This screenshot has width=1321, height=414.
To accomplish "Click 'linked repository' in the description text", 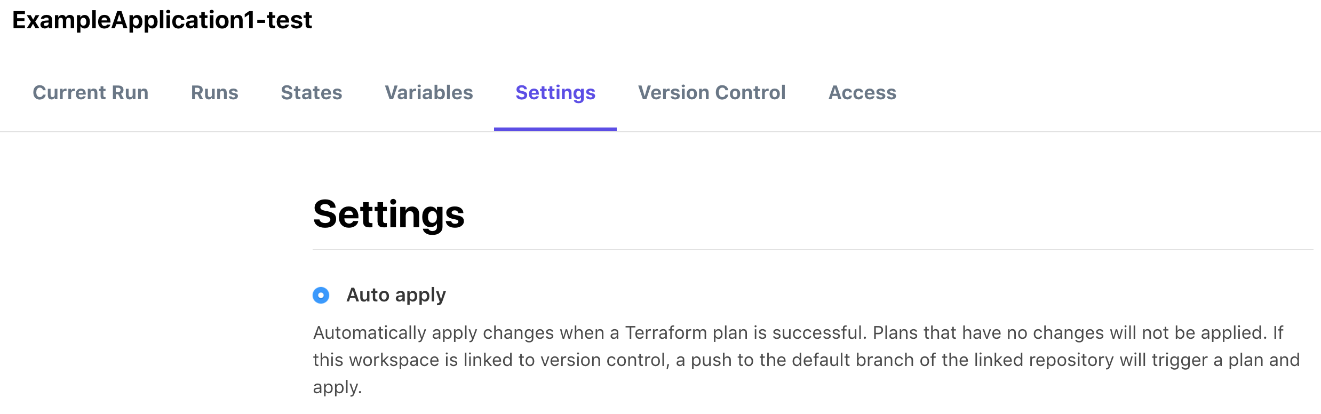I will 1044,360.
